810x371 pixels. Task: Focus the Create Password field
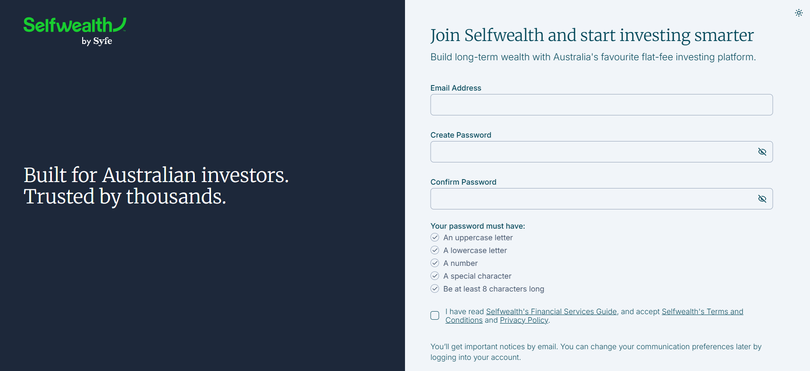point(593,152)
